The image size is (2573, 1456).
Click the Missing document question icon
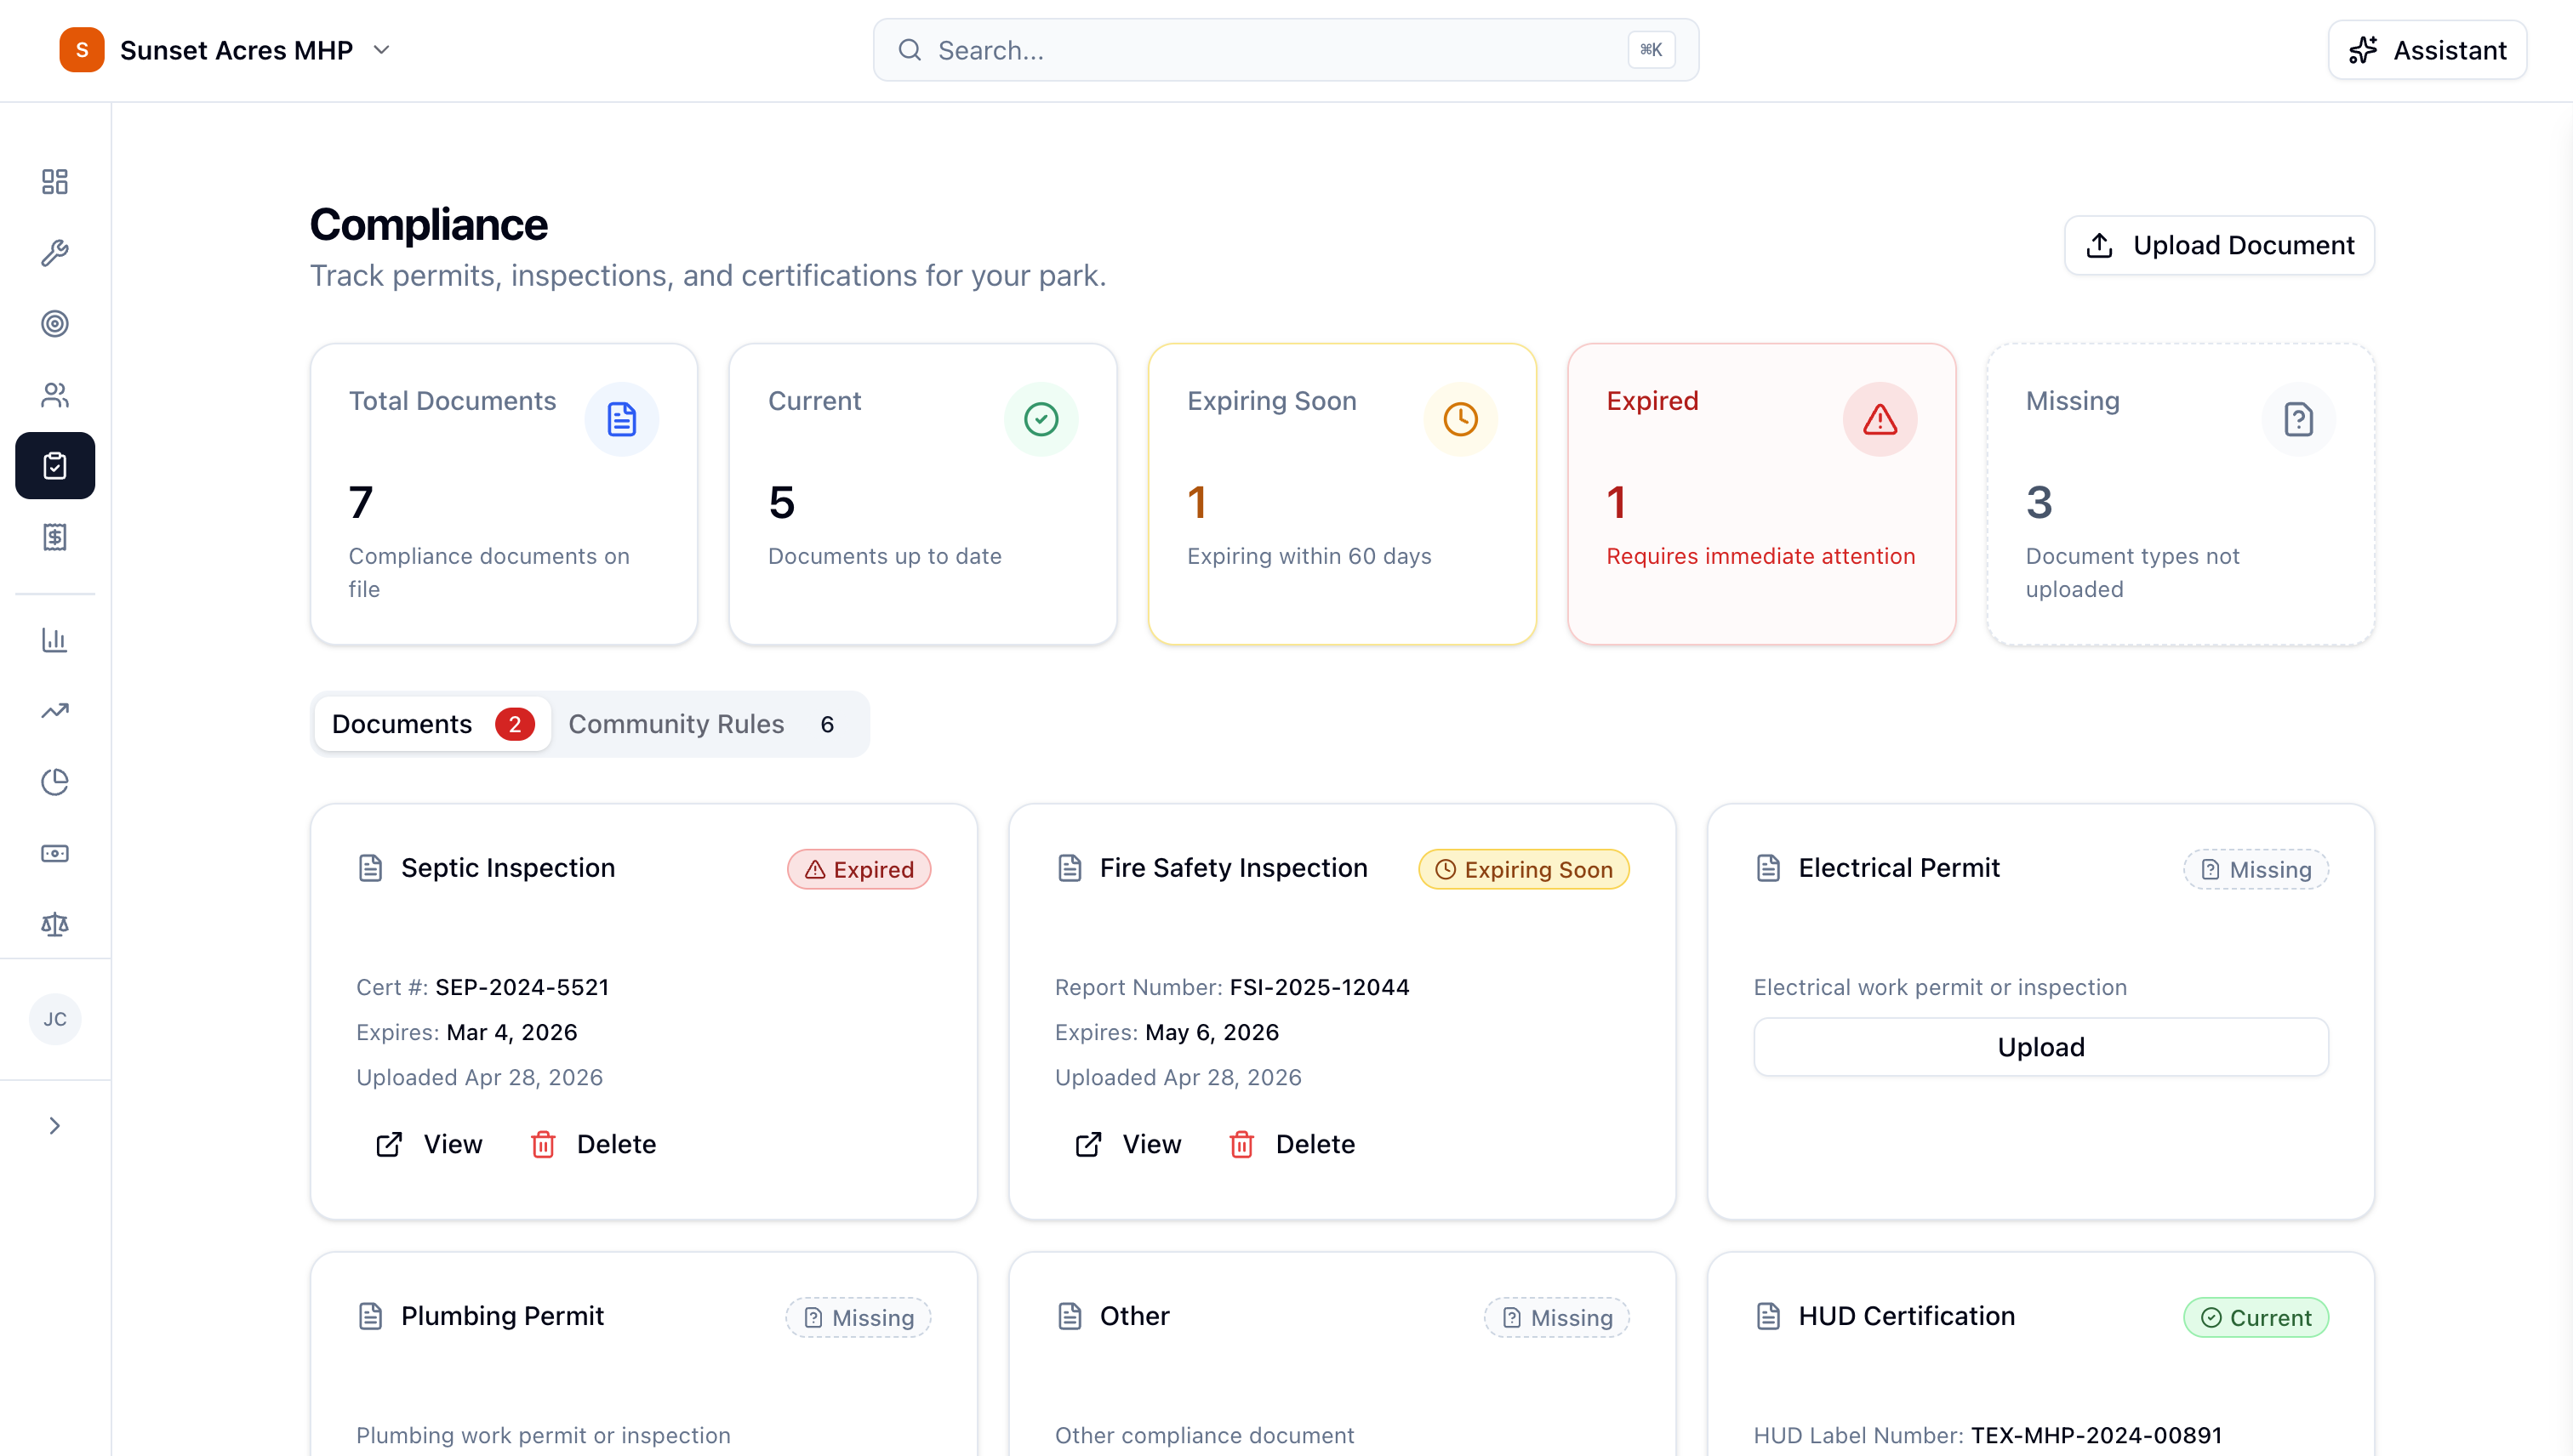pos(2299,419)
